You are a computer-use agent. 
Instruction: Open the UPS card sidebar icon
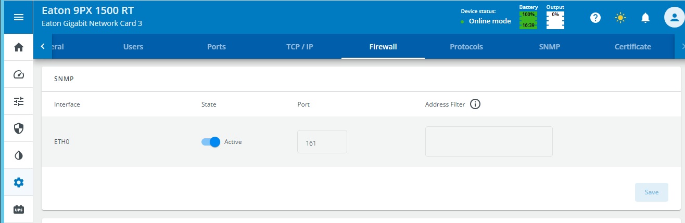tap(18, 209)
